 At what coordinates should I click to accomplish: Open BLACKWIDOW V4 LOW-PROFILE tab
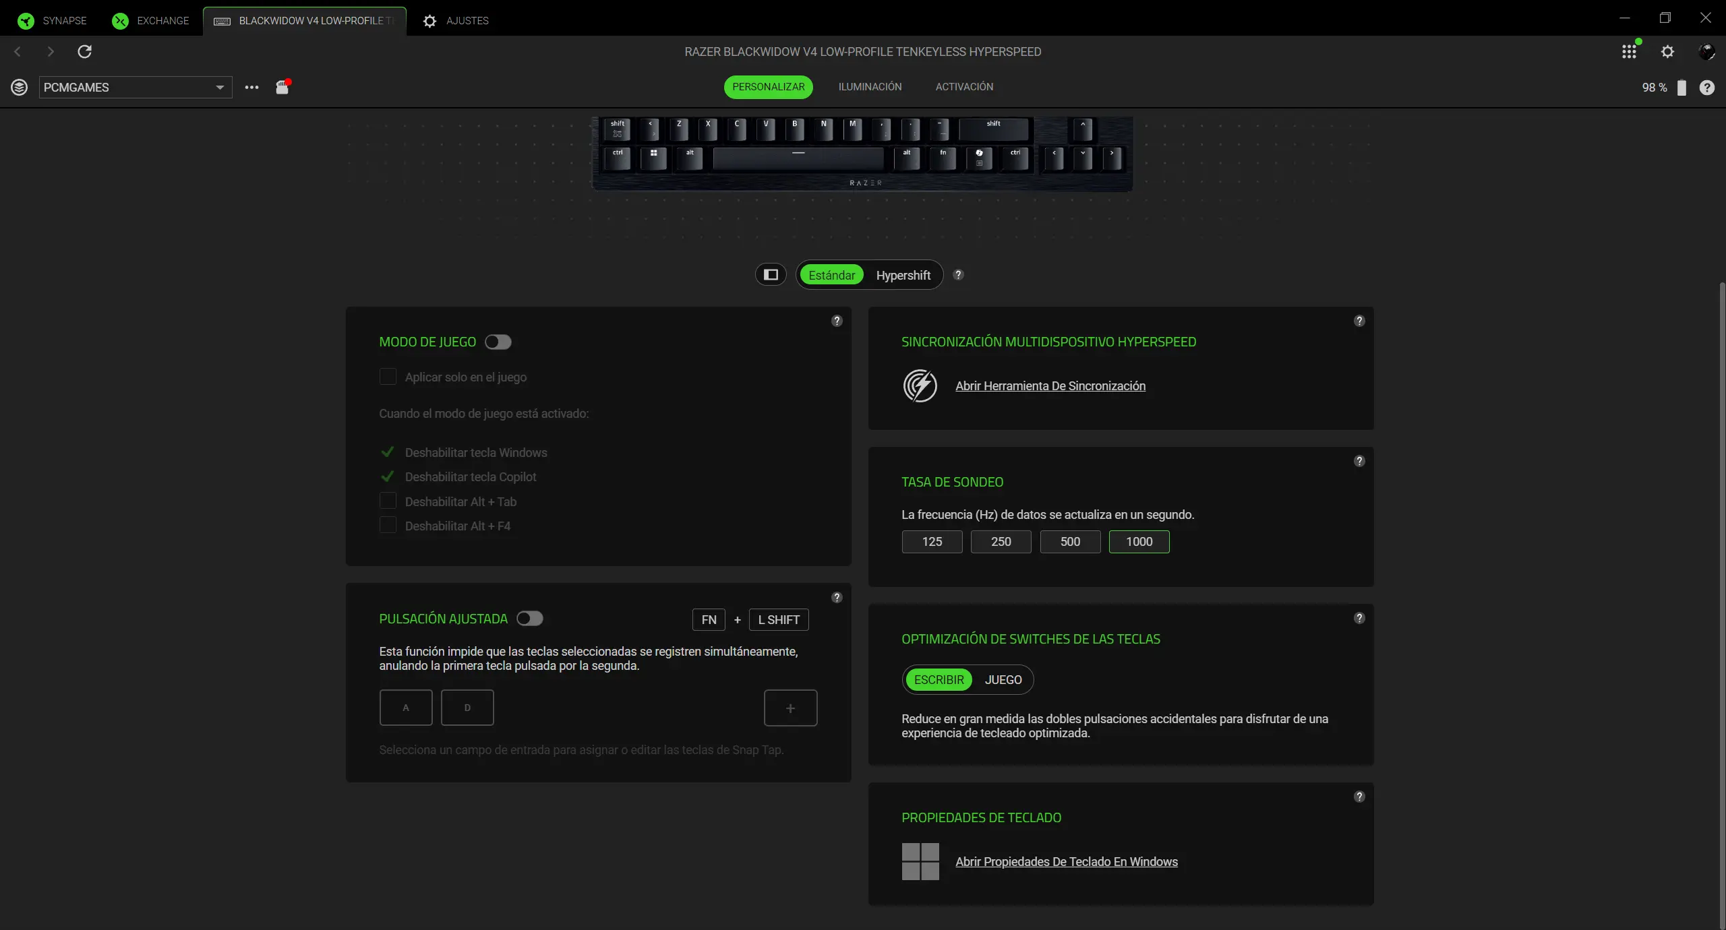[x=305, y=21]
